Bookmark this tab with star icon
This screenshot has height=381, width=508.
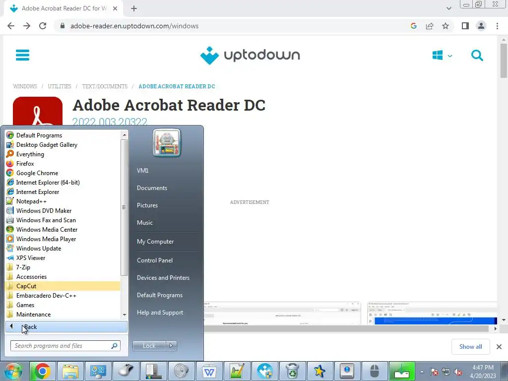(x=445, y=26)
